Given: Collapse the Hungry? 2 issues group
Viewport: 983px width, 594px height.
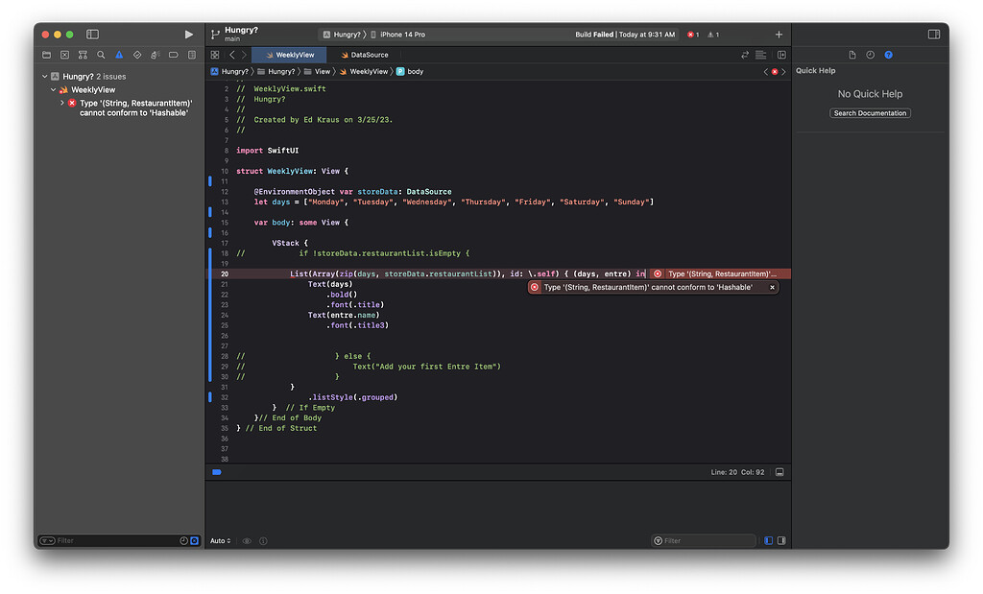Looking at the screenshot, I should pyautogui.click(x=44, y=77).
